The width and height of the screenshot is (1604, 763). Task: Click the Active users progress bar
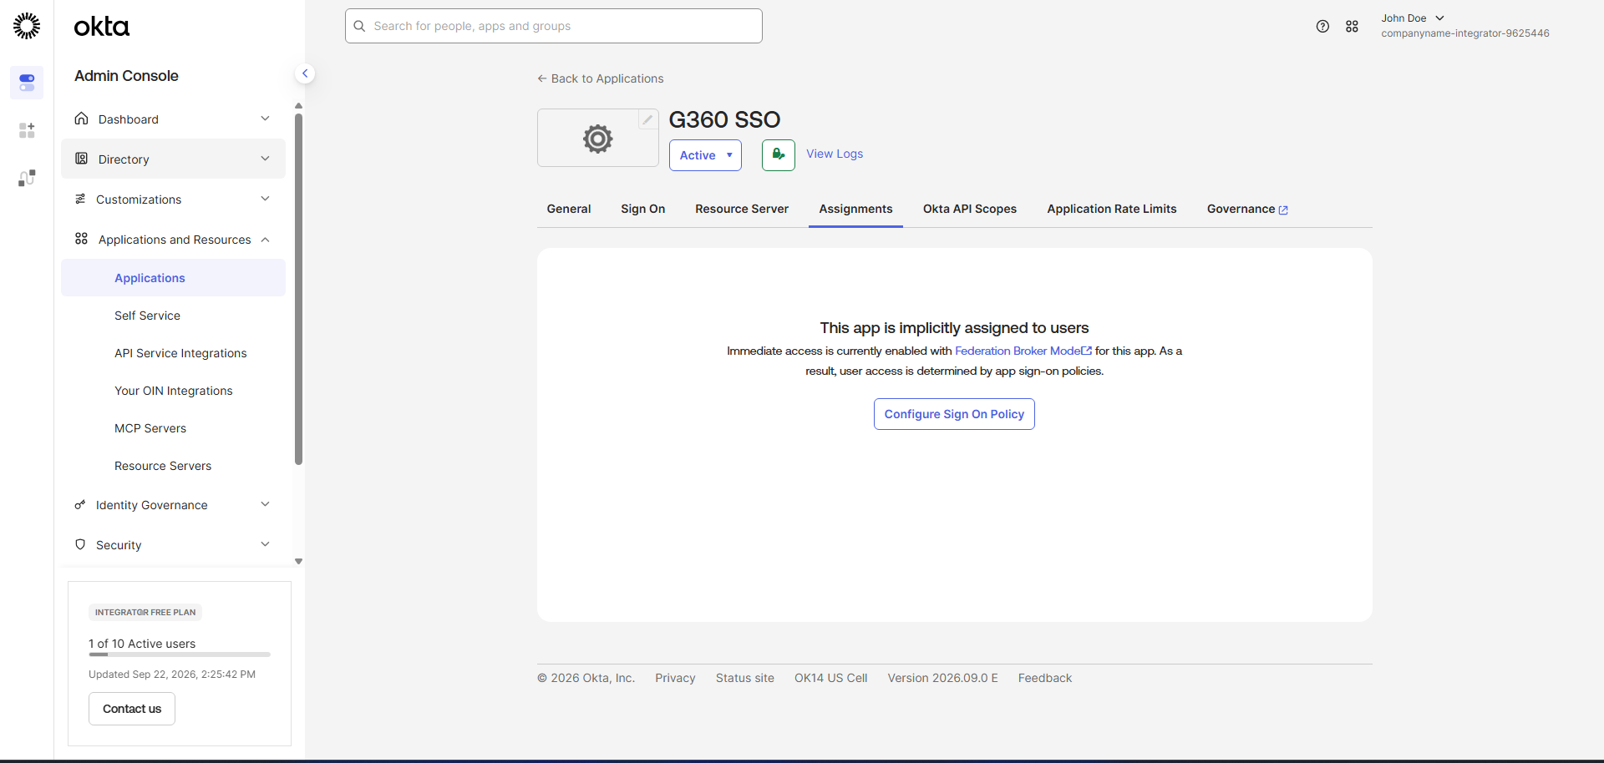[180, 654]
